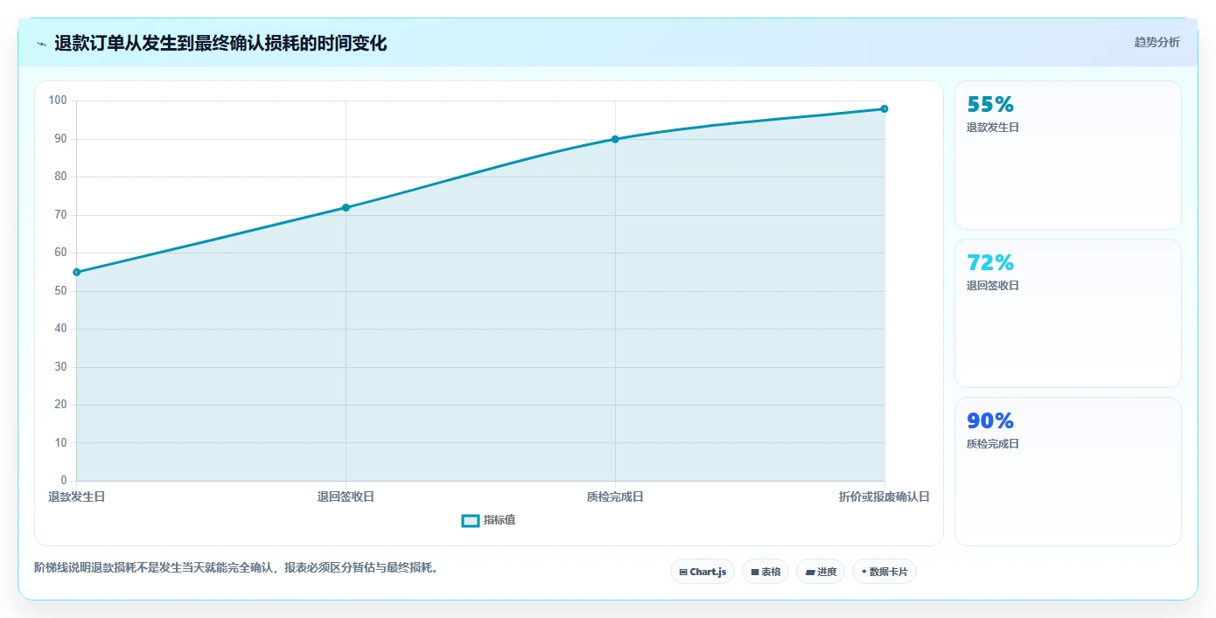Select the Chart.js tag chip

pyautogui.click(x=702, y=572)
